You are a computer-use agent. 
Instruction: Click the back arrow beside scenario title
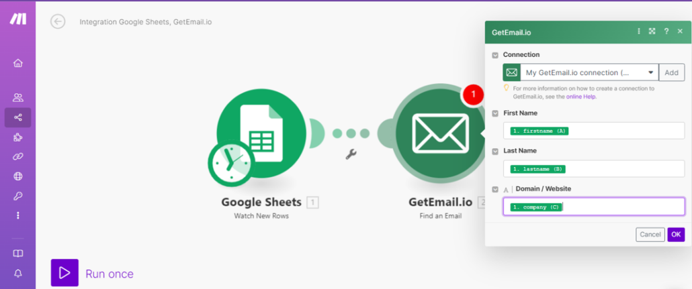pyautogui.click(x=58, y=21)
